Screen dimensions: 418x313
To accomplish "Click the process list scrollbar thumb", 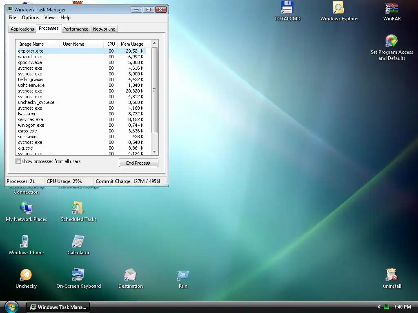I will 154,90.
